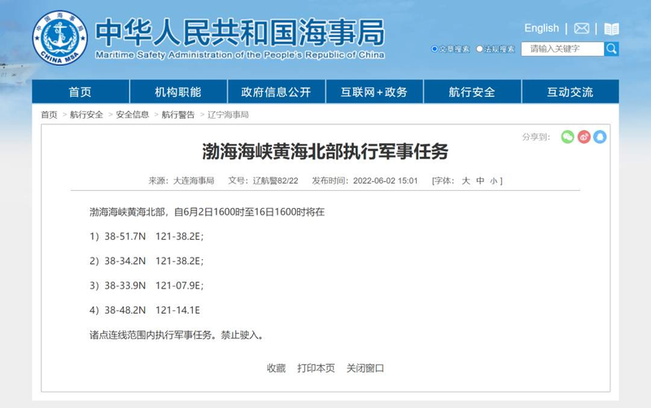Open the 政府信息公开 navigation menu
This screenshot has height=408, width=651.
[x=270, y=92]
